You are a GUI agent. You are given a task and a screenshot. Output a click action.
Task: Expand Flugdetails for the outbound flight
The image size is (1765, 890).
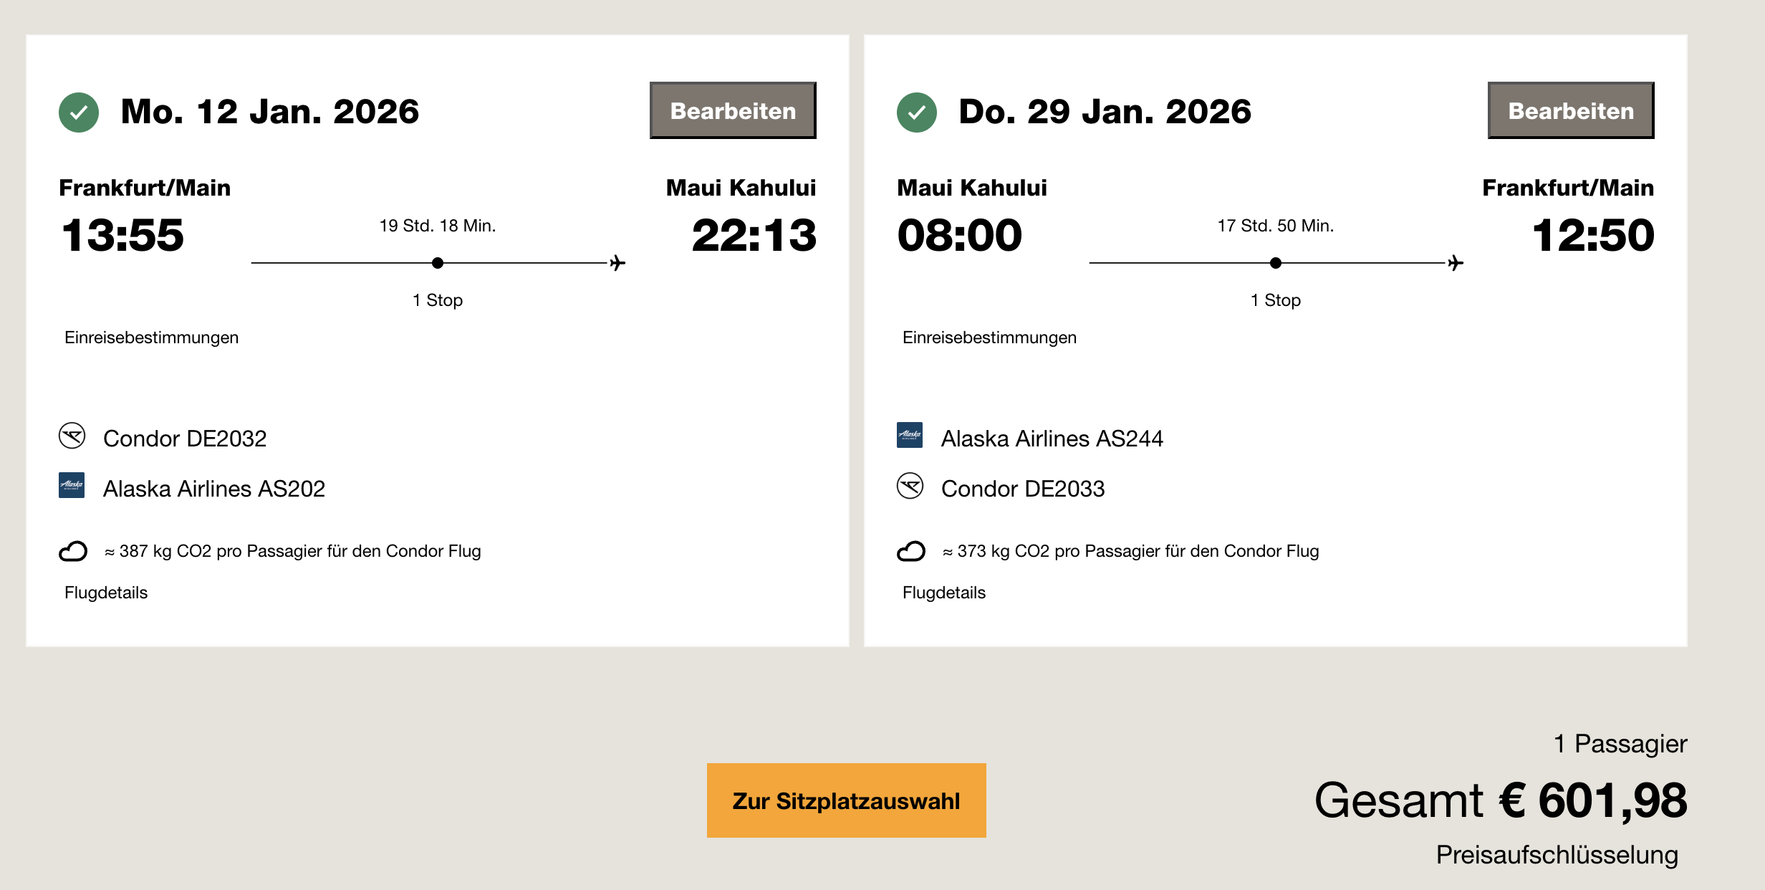pyautogui.click(x=106, y=593)
